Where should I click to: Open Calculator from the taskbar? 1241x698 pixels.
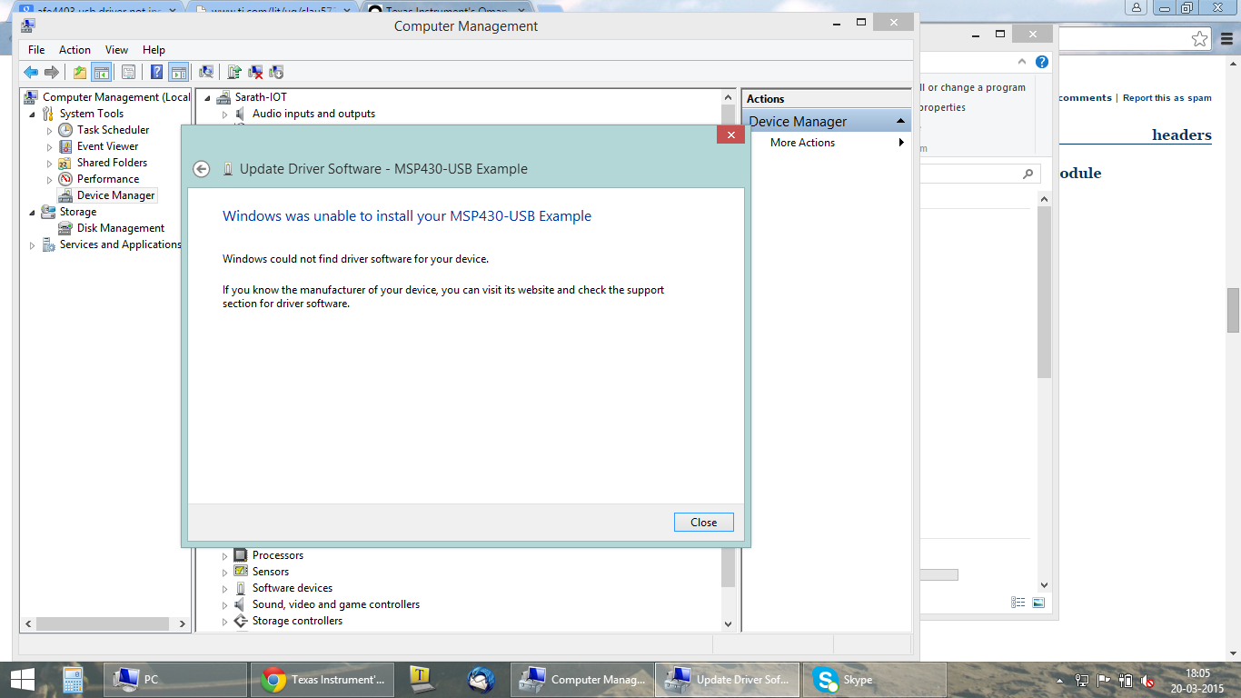tap(74, 679)
